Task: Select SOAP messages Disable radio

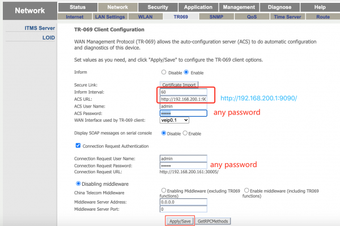Action: pyautogui.click(x=164, y=133)
